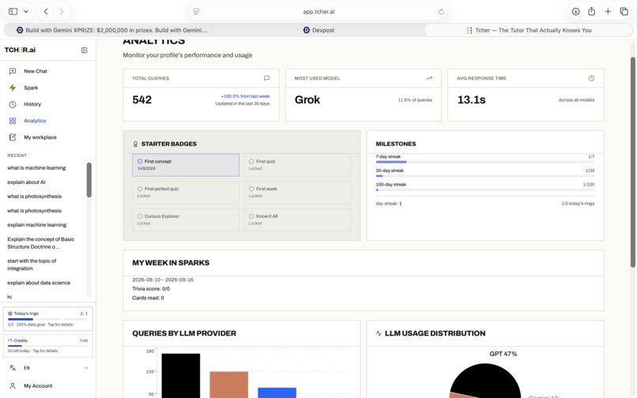Click the 542 total queries value
The width and height of the screenshot is (637, 398).
click(x=141, y=99)
